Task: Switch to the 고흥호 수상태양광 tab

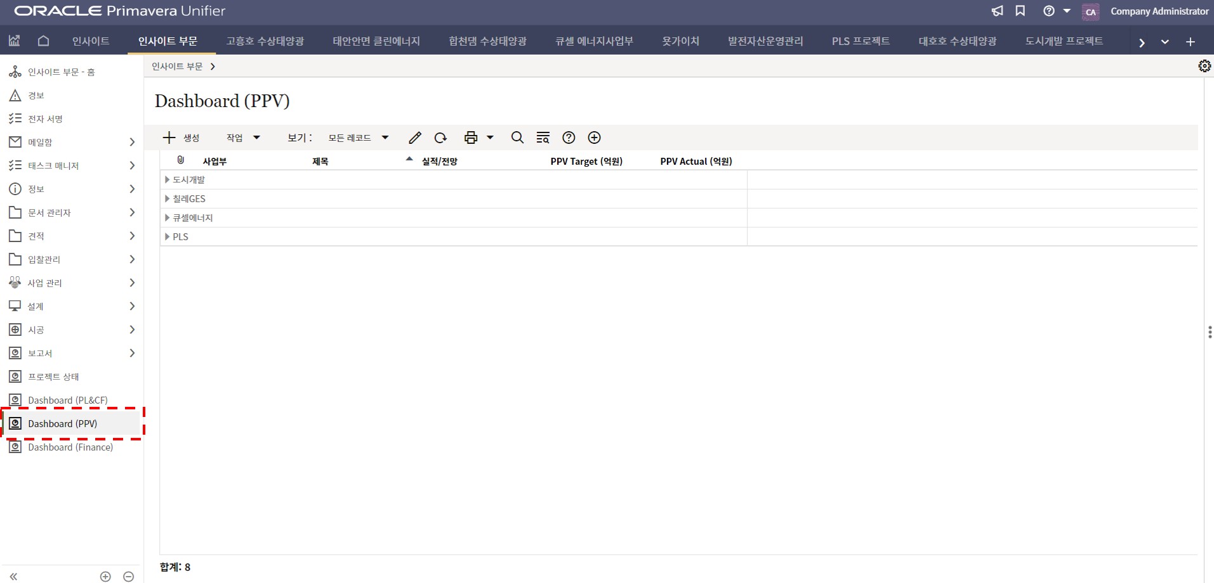Action: click(x=265, y=41)
